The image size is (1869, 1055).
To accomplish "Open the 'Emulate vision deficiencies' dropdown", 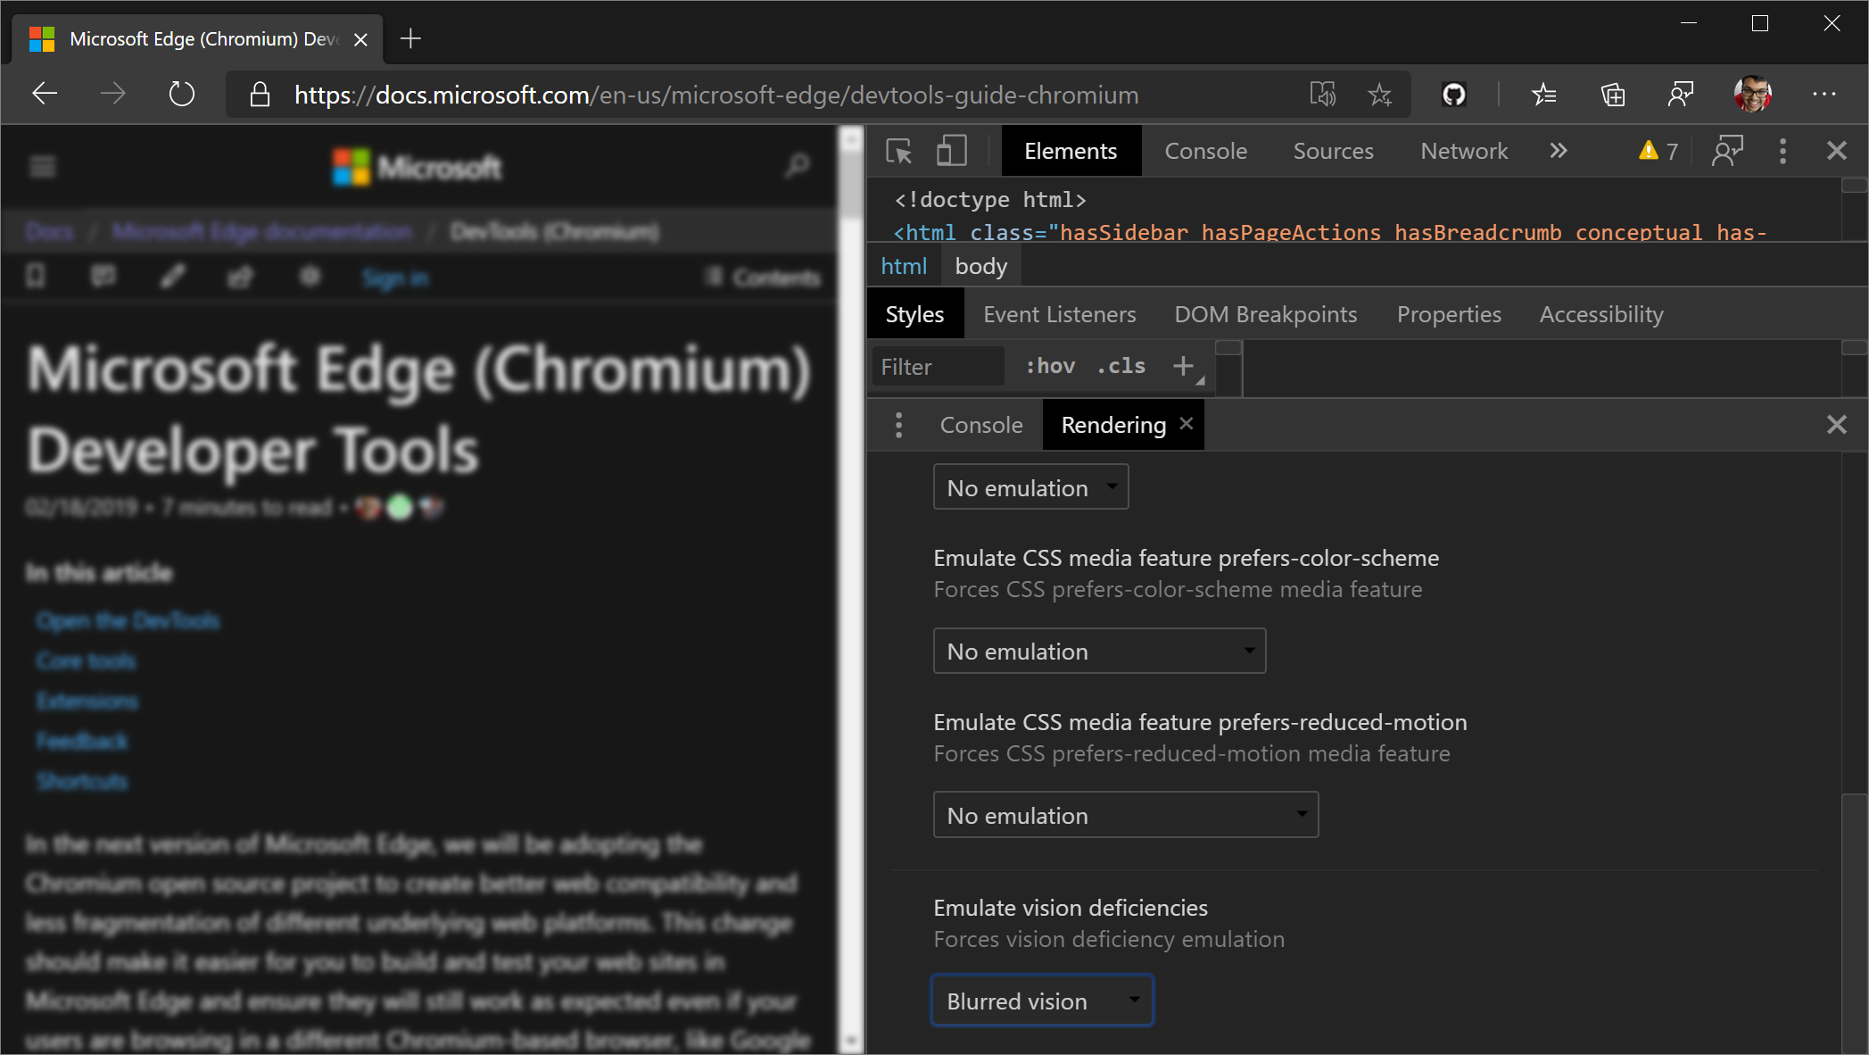I will pyautogui.click(x=1039, y=1001).
